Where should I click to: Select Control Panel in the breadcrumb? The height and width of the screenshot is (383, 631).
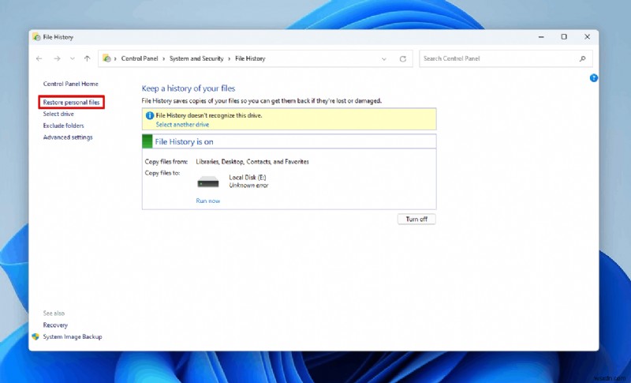click(140, 58)
